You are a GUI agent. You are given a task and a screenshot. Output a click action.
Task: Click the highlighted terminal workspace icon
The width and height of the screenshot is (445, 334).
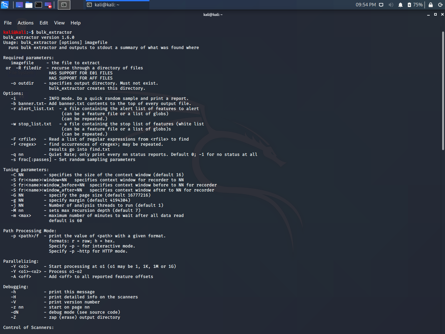64,5
